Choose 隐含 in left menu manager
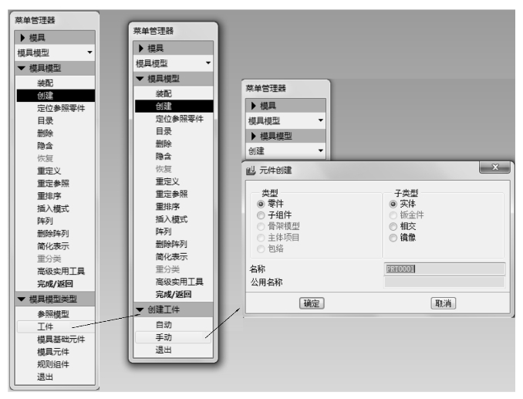 (46, 146)
